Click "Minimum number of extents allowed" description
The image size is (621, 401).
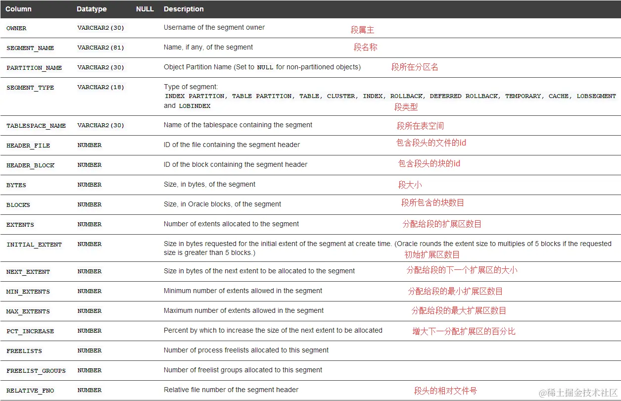point(243,291)
